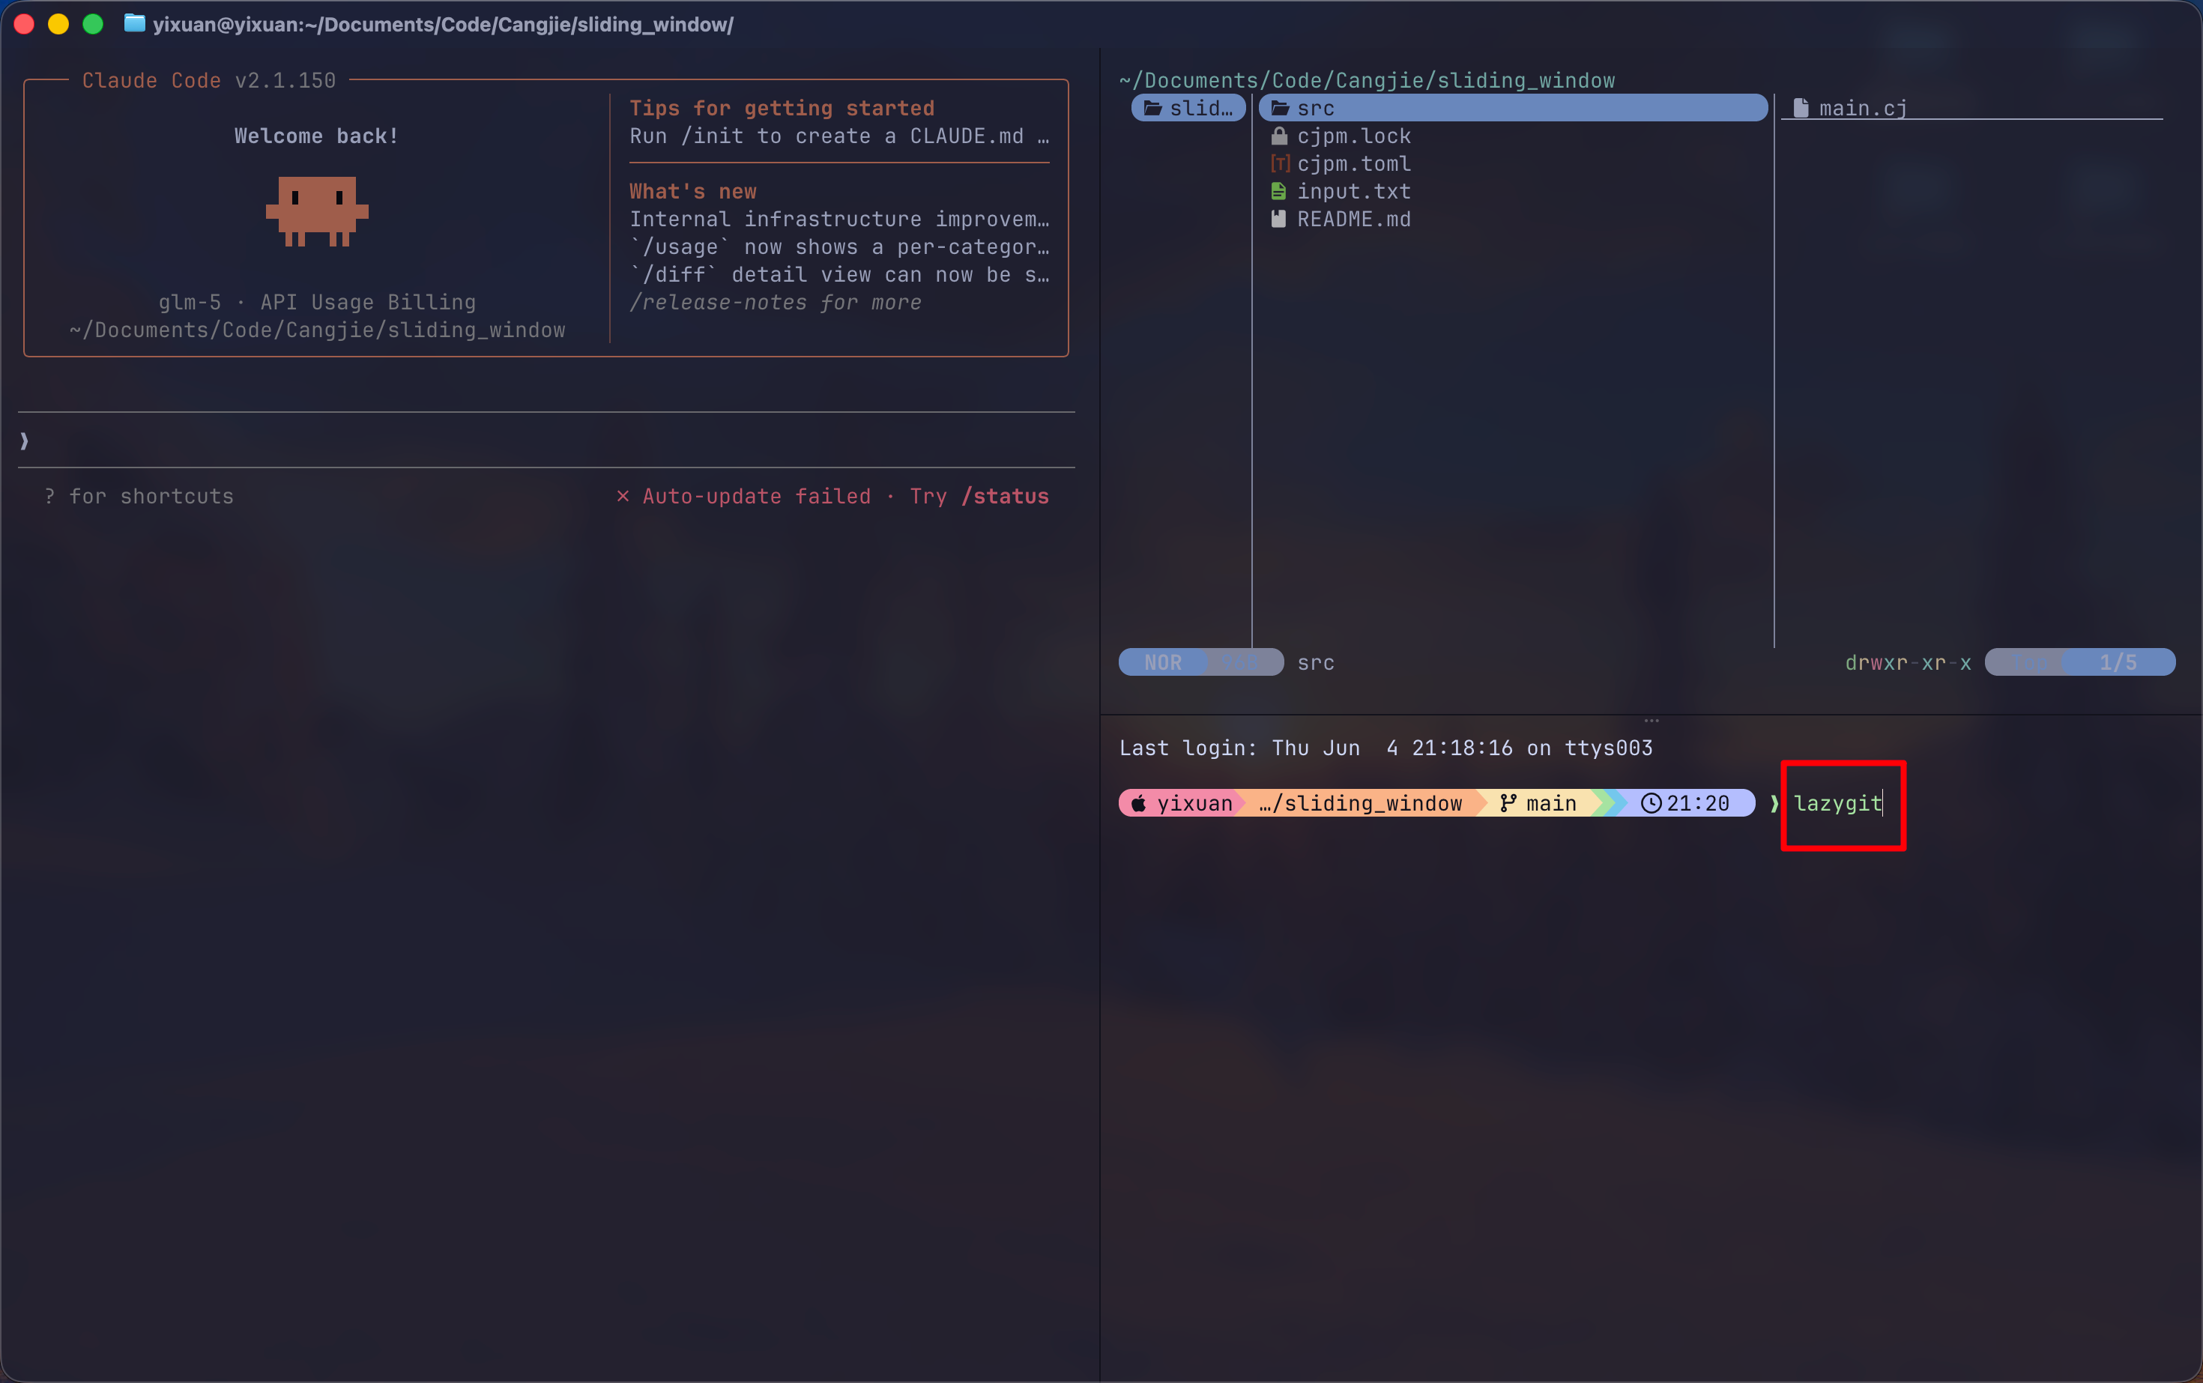Click the 'Internal infrastructure improvem…' line
Screen dimensions: 2203x1383
[839, 220]
